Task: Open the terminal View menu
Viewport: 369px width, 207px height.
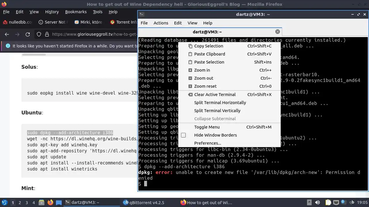Action: [x=193, y=23]
